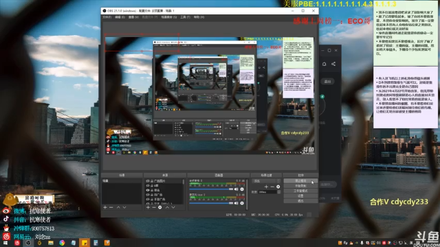Remove the selected source with the Sources minus icon
This screenshot has height=247, width=440.
click(x=154, y=207)
